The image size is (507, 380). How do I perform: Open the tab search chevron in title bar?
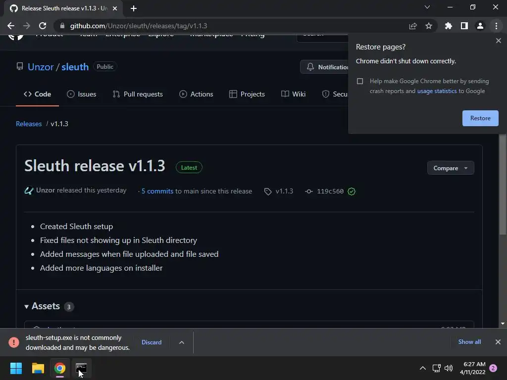(427, 7)
